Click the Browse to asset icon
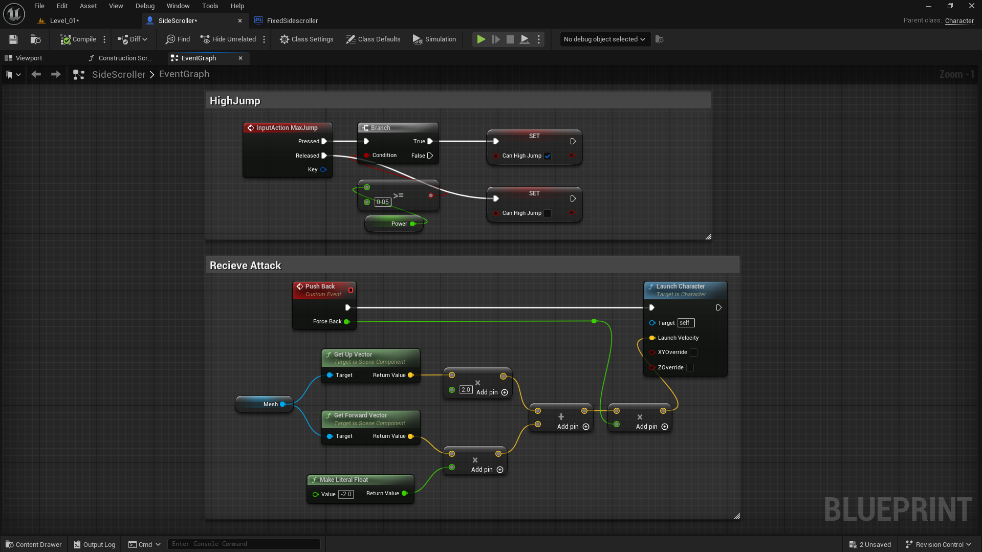The image size is (982, 552). (x=35, y=39)
